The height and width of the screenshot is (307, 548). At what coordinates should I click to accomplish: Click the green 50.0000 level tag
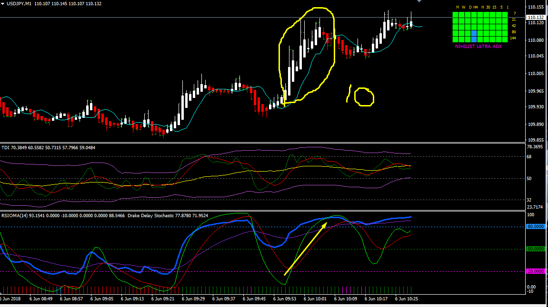tap(536, 249)
